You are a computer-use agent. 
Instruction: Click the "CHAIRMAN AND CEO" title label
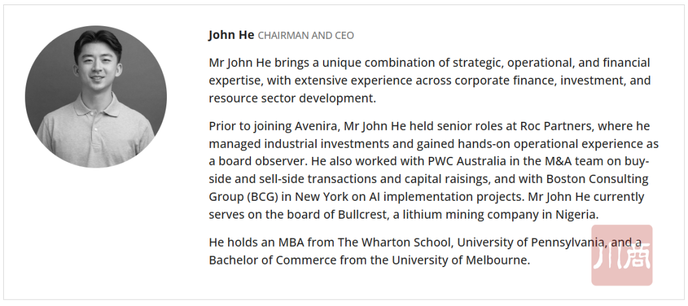click(x=306, y=36)
